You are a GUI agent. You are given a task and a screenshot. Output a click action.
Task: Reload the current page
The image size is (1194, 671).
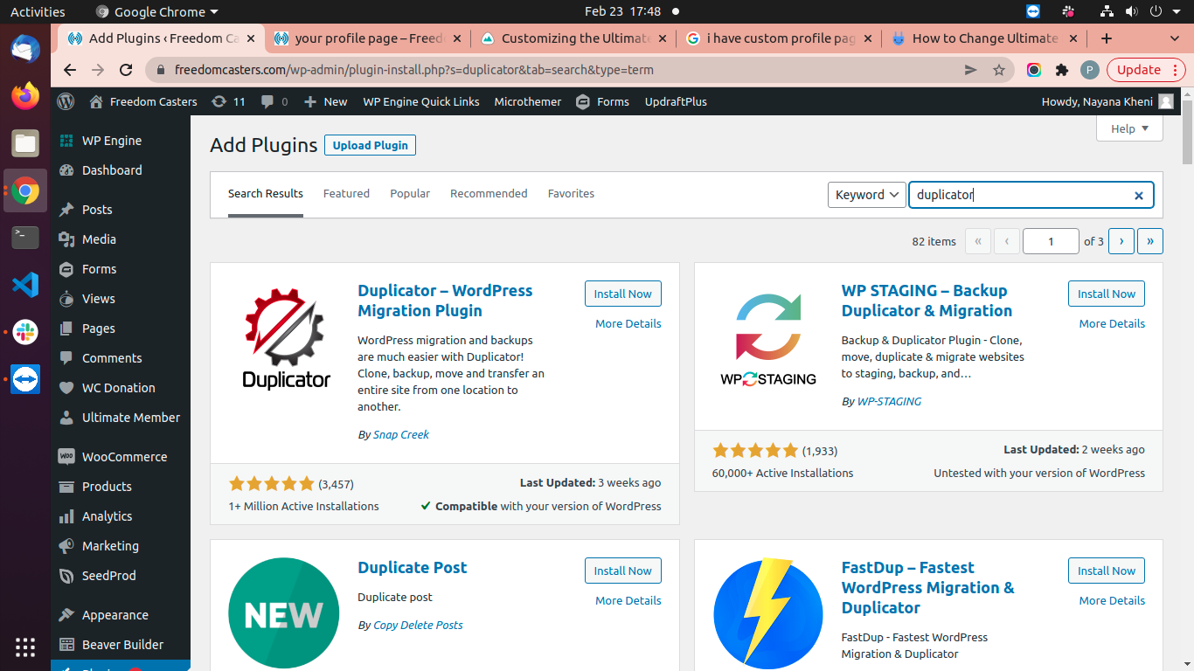(x=126, y=70)
